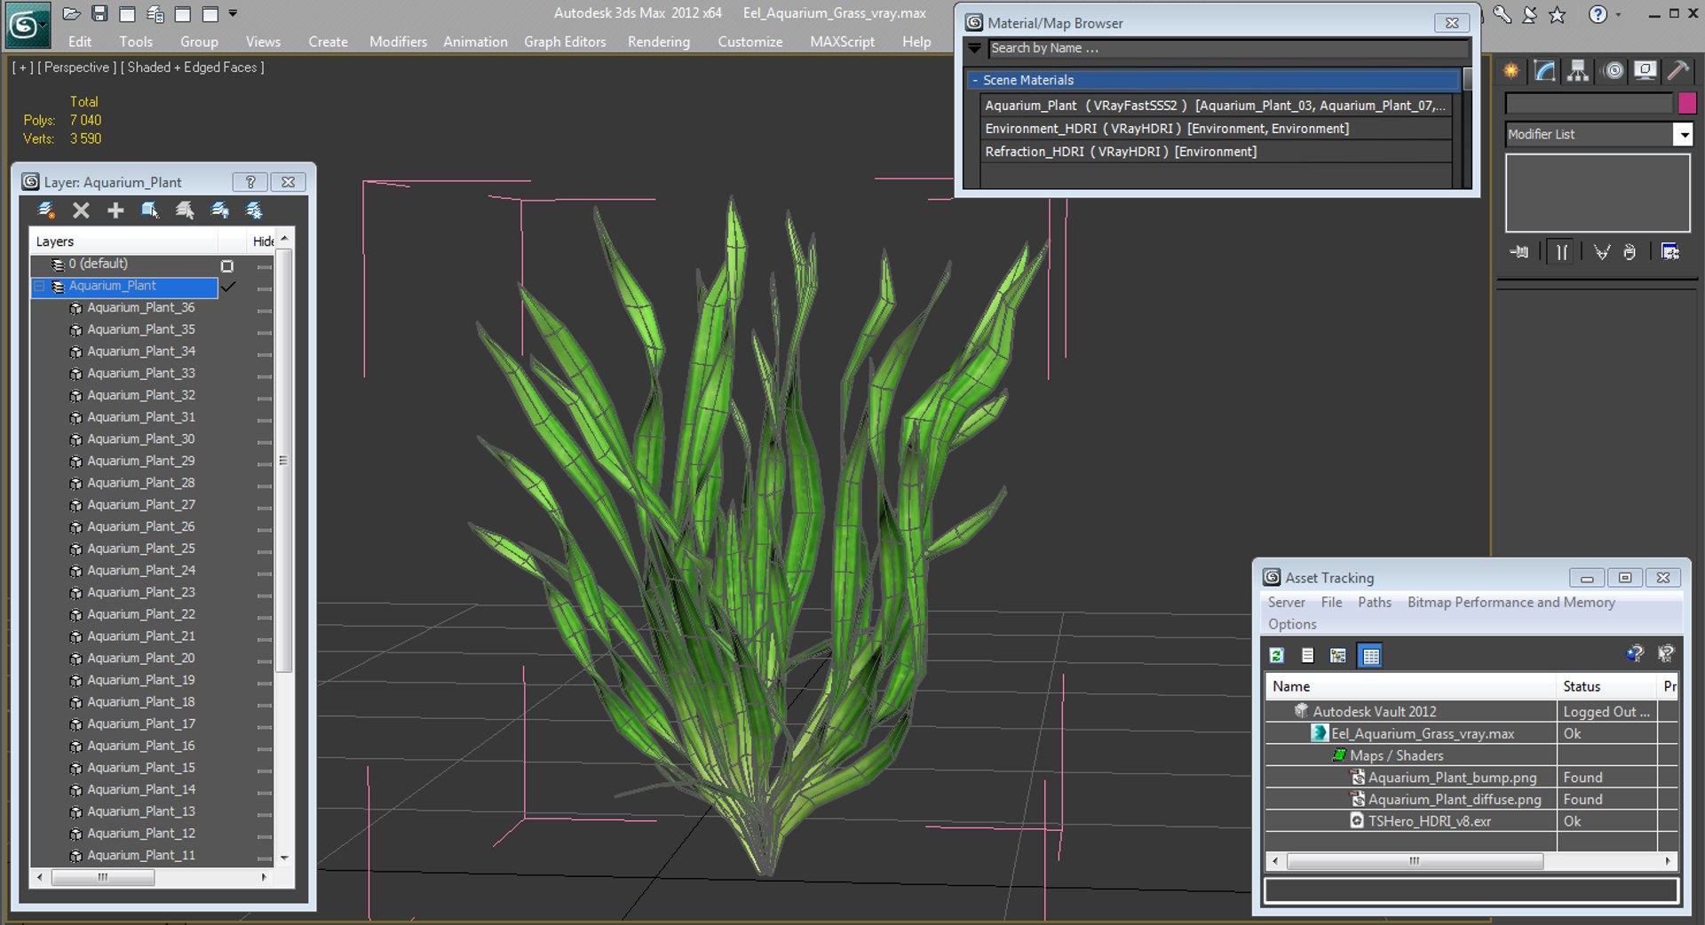Open Bitmap Performance and Memory menu
This screenshot has height=925, width=1705.
pyautogui.click(x=1511, y=602)
